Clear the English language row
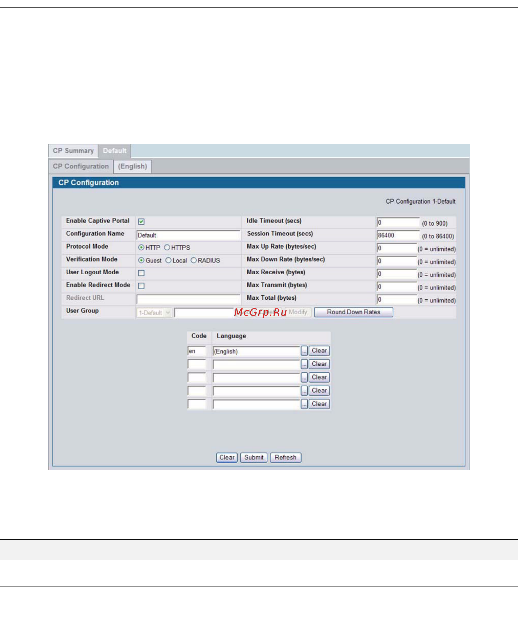 319,351
